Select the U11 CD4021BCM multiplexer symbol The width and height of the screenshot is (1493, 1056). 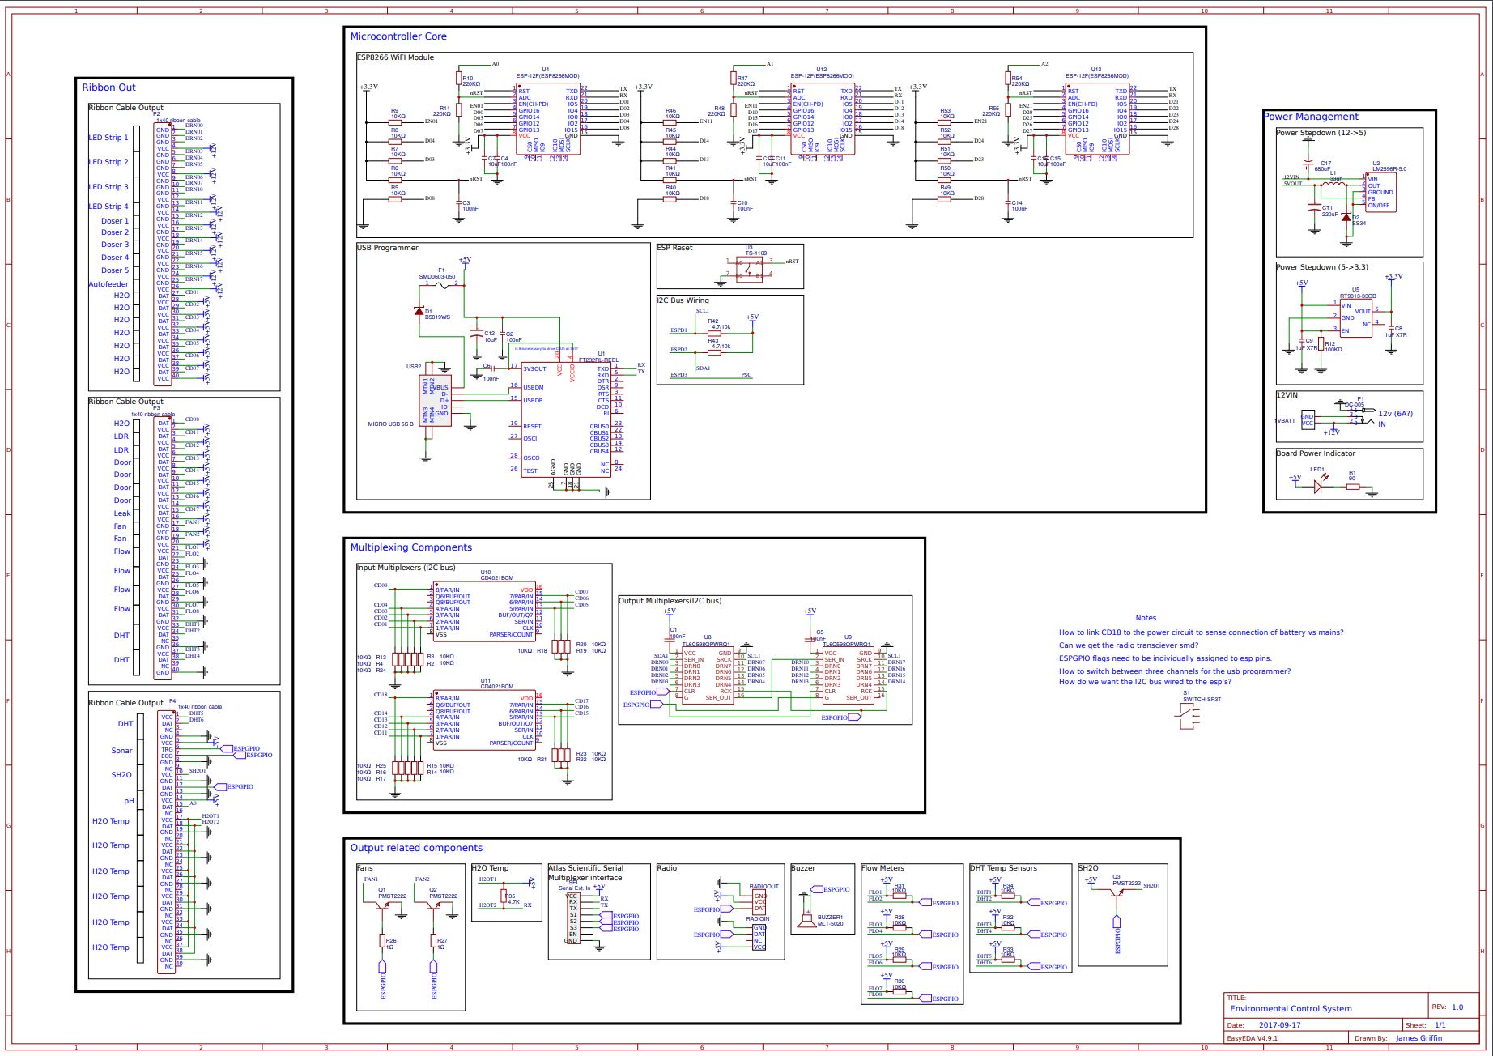pyautogui.click(x=483, y=720)
